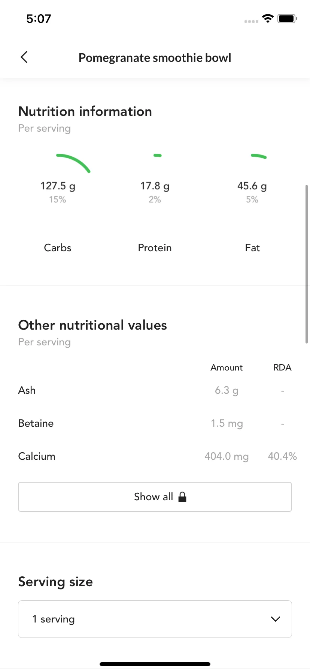Select the Calcium nutrient row

tap(155, 456)
